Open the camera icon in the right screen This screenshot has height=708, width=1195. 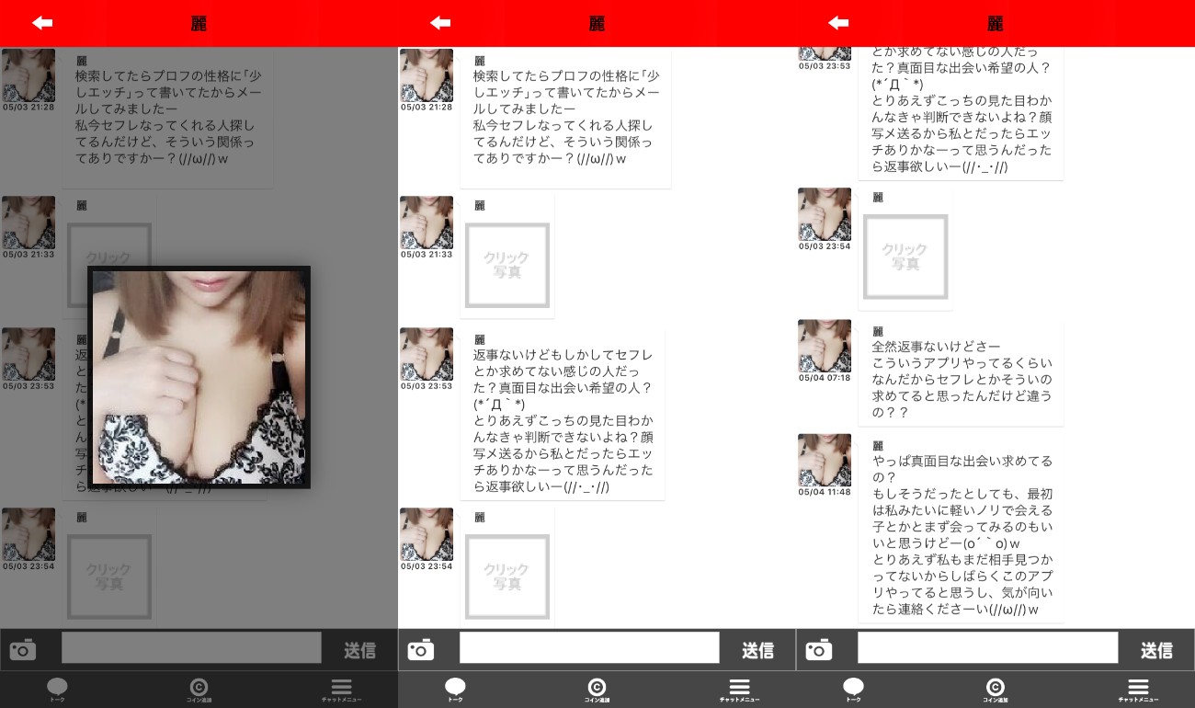pos(819,649)
